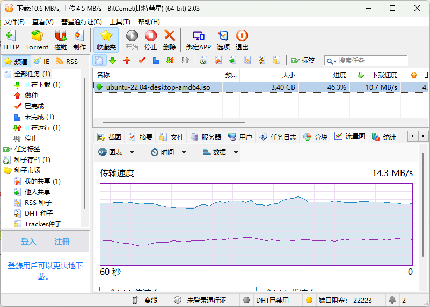Switch to the 摘要 summary tab
Viewport: 430px width, 307px height.
pos(141,137)
